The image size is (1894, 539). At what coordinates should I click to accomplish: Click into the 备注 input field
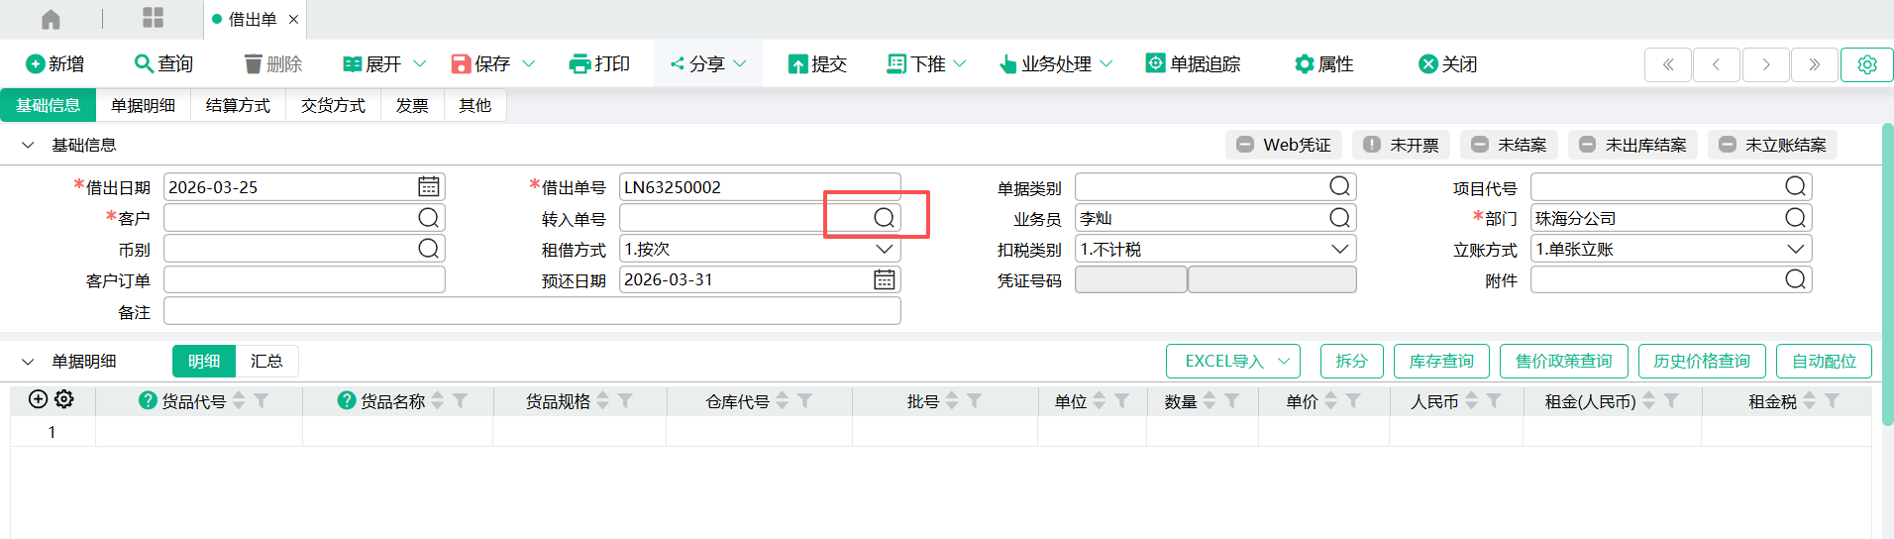[x=532, y=312]
